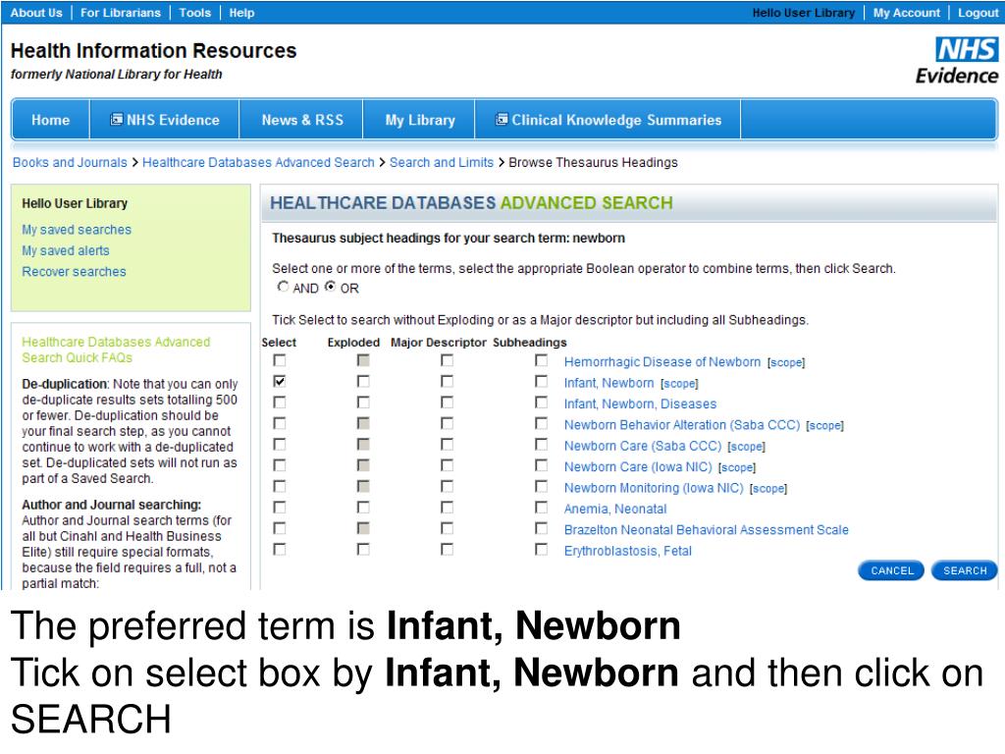The image size is (1005, 754).
Task: View scope note for Infant, Newborn
Action: 679,384
